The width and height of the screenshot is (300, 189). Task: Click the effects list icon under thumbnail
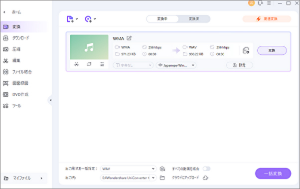point(102,64)
